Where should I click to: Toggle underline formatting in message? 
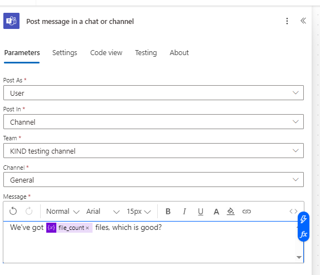pos(201,212)
